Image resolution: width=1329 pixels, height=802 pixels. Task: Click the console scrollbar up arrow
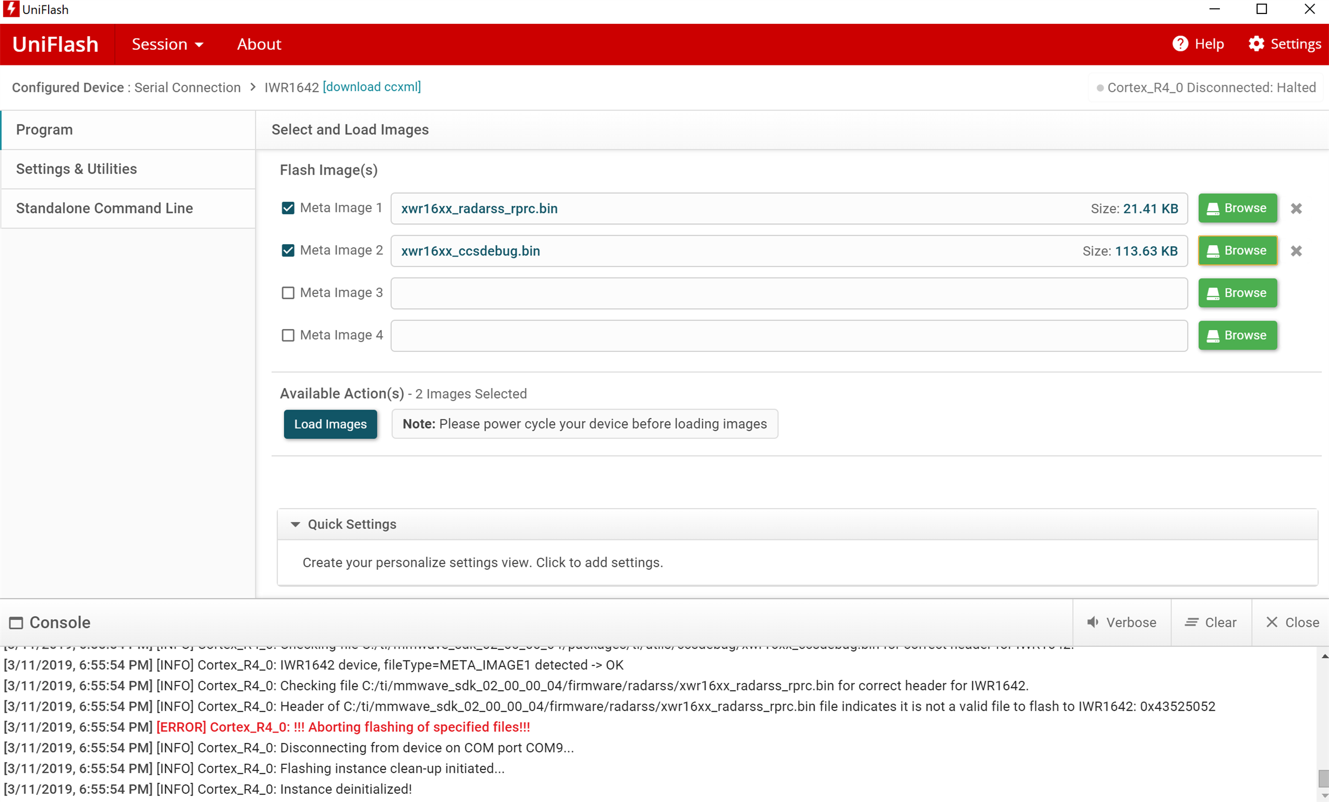[x=1324, y=656]
